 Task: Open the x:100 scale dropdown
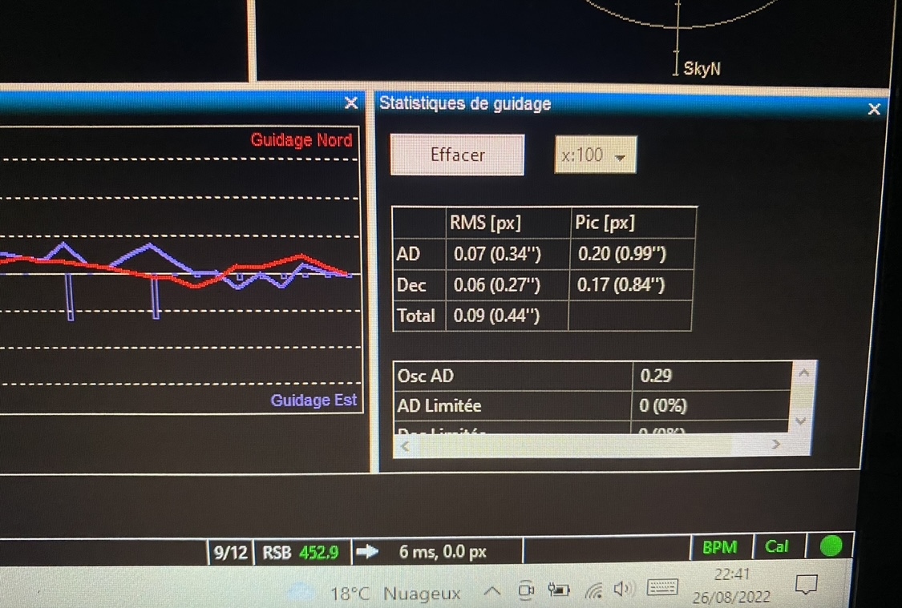click(x=596, y=155)
